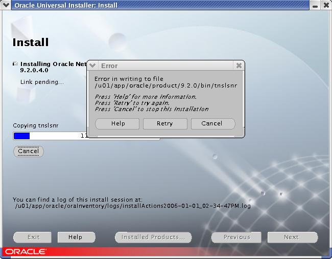Minimize the Oracle Universal Installer window

(316, 5)
